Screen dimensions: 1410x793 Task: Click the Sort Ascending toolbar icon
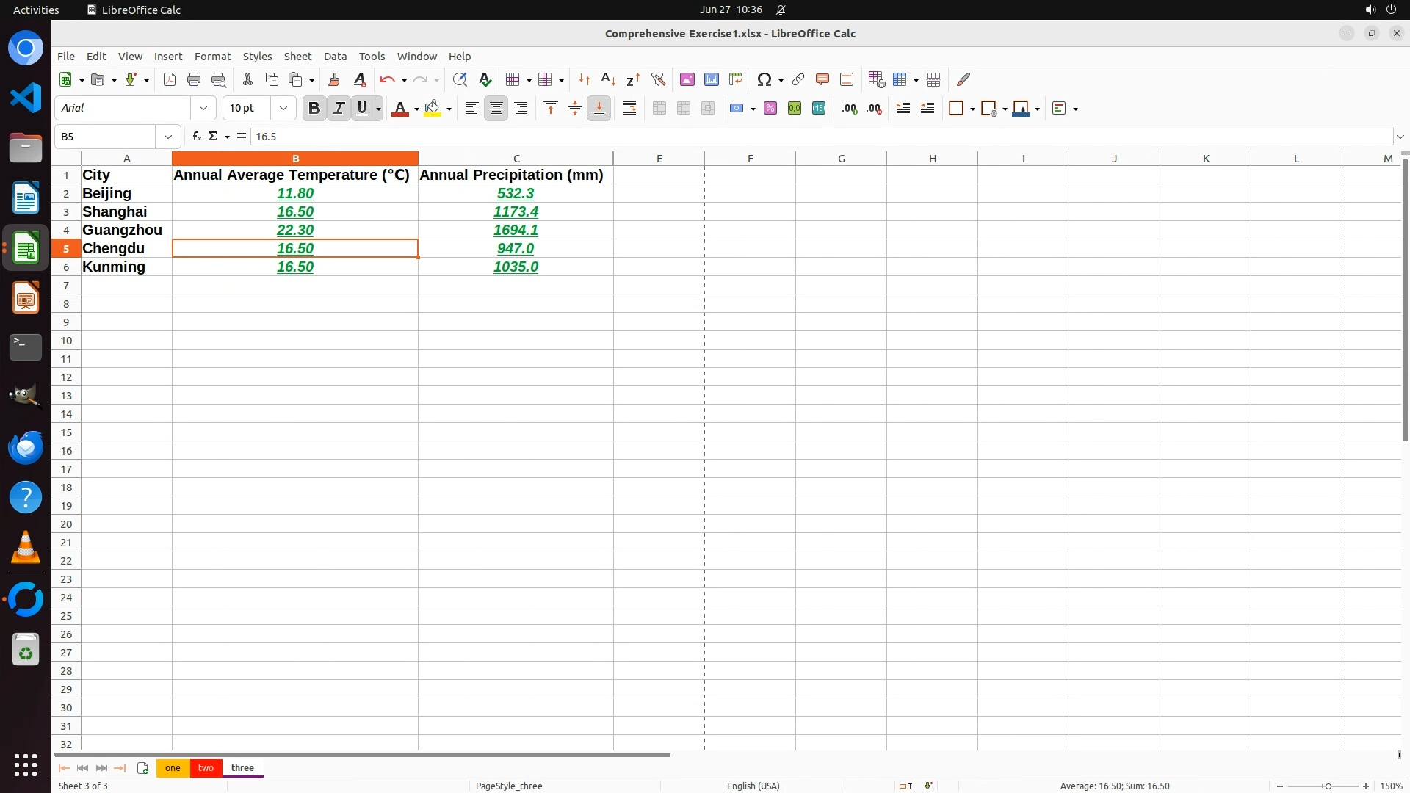click(608, 79)
